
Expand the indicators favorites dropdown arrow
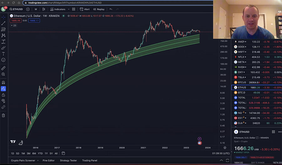(x=69, y=9)
